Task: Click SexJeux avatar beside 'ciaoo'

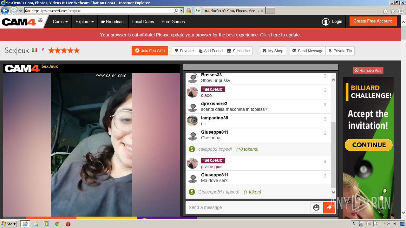Action: pyautogui.click(x=193, y=92)
